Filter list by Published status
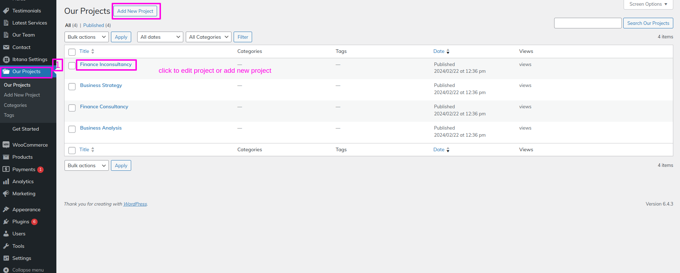The width and height of the screenshot is (680, 273). click(94, 25)
